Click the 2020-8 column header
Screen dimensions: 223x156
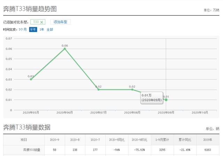(75, 140)
